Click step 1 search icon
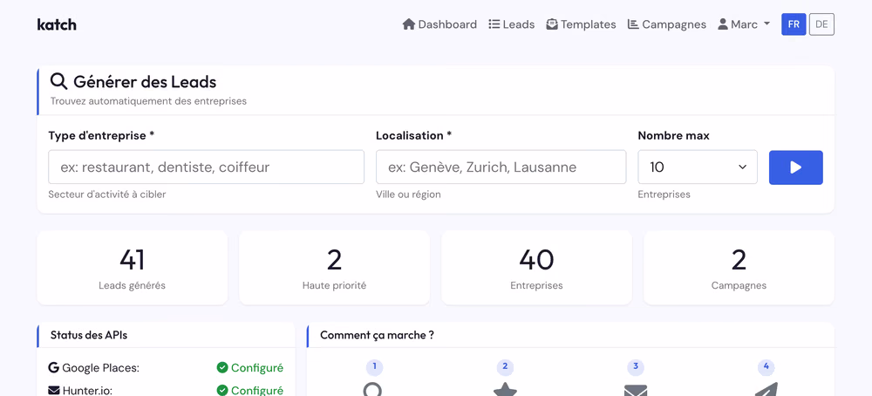Screen dimensions: 872x396 [374, 389]
